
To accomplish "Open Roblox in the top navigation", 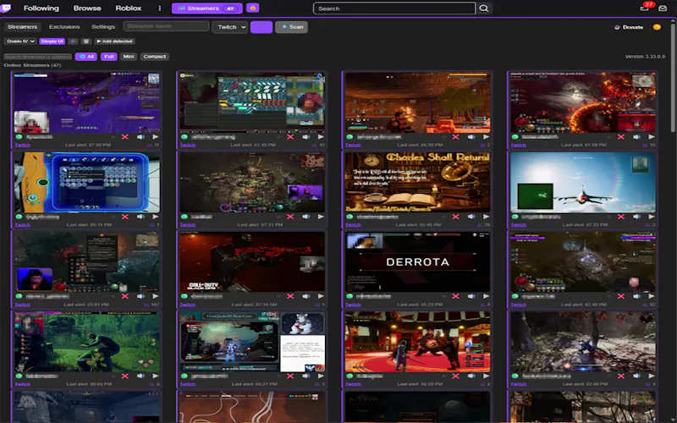I will click(x=129, y=8).
